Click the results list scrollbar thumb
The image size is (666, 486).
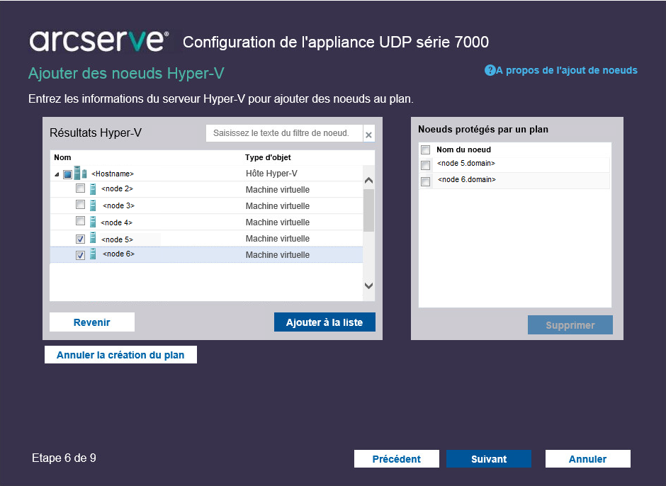[368, 210]
